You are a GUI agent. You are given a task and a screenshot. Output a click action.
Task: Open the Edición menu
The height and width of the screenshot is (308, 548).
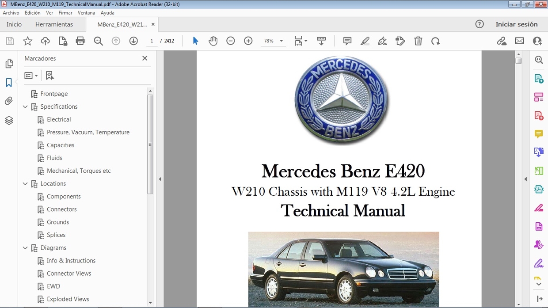pyautogui.click(x=32, y=13)
